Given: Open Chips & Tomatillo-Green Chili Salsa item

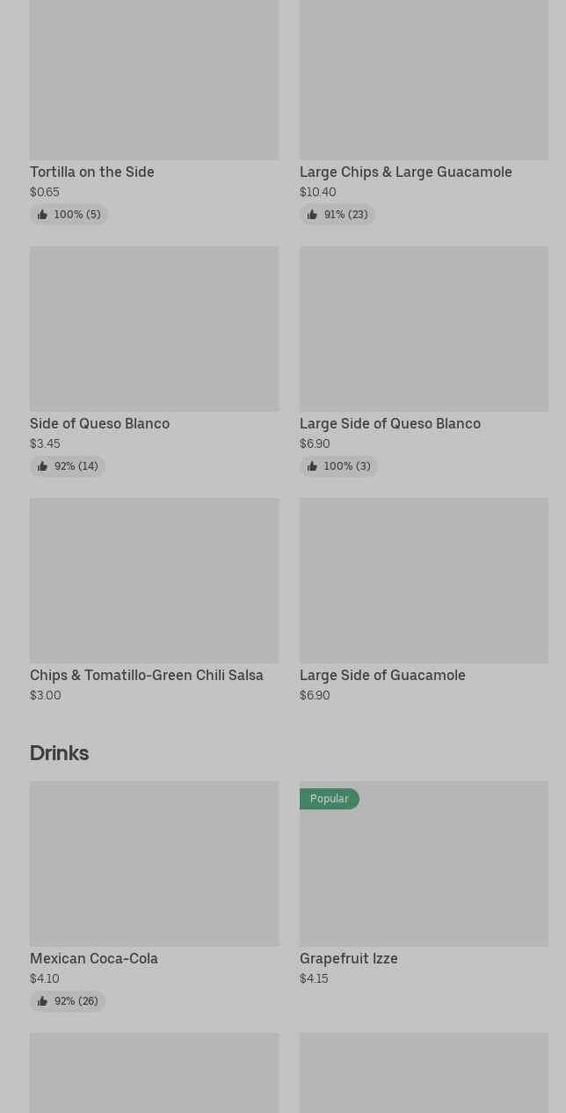Looking at the screenshot, I should click(147, 675).
